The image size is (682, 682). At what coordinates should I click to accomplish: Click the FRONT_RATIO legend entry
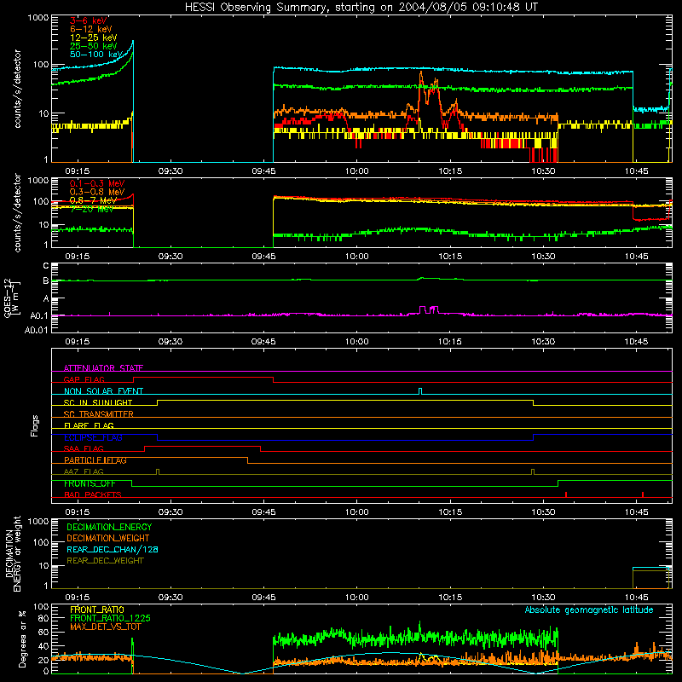97,610
